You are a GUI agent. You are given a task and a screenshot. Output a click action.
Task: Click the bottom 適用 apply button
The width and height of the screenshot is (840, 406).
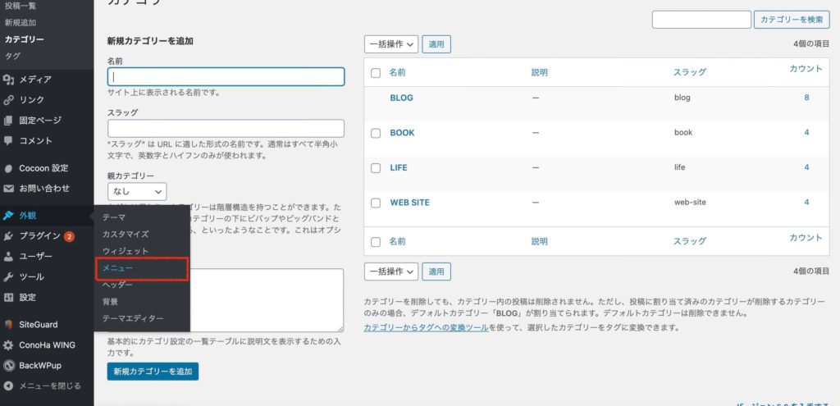[x=436, y=272]
